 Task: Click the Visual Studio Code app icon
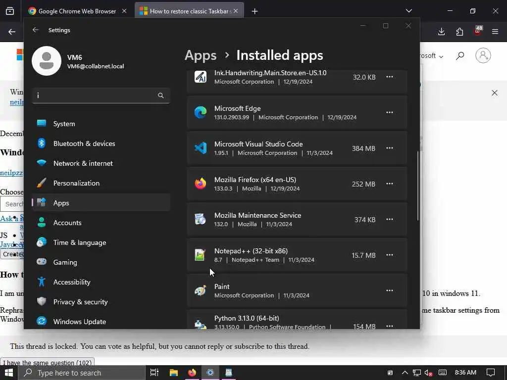201,148
